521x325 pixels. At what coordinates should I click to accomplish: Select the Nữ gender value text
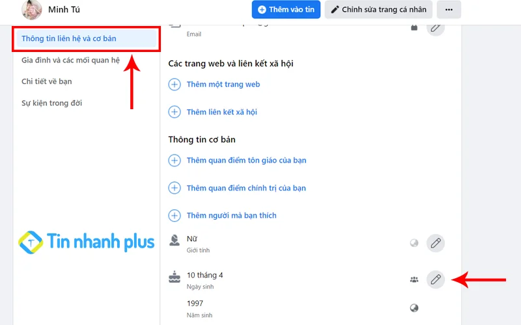click(x=192, y=239)
